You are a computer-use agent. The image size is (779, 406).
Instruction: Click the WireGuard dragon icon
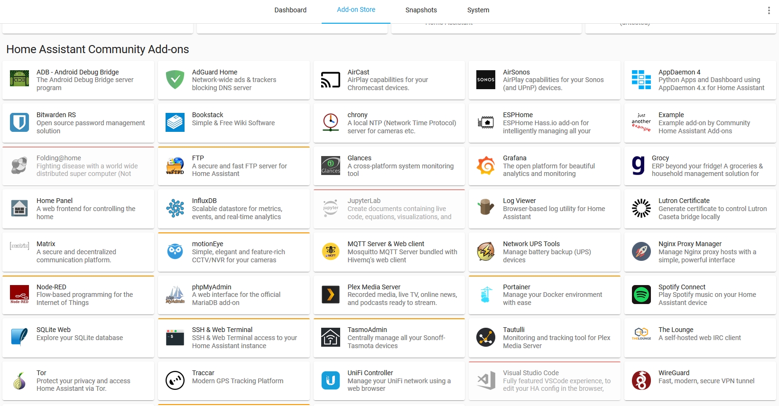coord(641,380)
